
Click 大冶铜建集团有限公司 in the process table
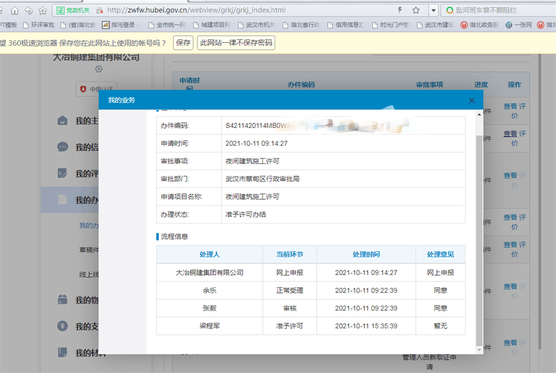coord(210,272)
